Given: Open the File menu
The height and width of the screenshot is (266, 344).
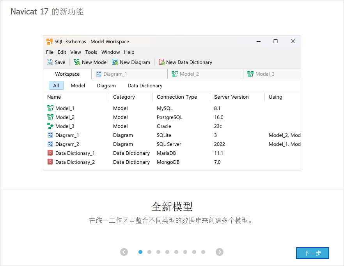Looking at the screenshot, I should (x=50, y=52).
